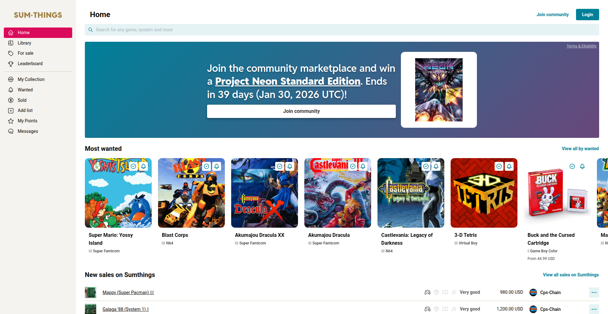Viewport: 608px width, 314px height.
Task: Click the bell icon on Blast Corps
Action: tap(217, 166)
